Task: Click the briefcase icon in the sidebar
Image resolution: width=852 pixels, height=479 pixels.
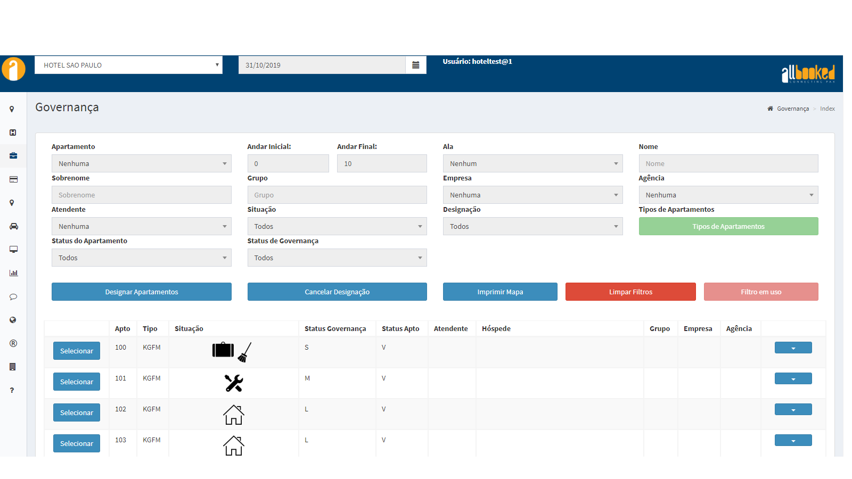Action: coord(13,156)
